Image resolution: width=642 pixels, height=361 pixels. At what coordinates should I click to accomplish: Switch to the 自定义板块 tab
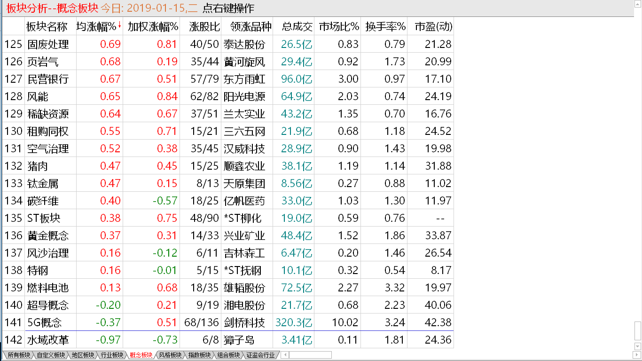51,355
